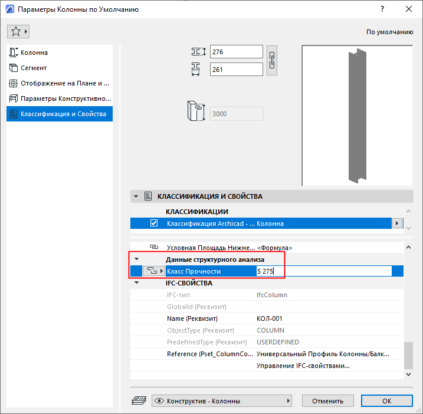The height and width of the screenshot is (414, 423).
Task: Edit the 276 width field
Action: click(237, 52)
